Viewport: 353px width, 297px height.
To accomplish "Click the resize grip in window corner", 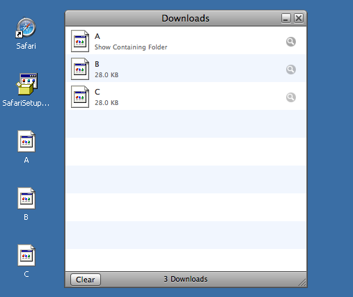I will tap(302, 282).
